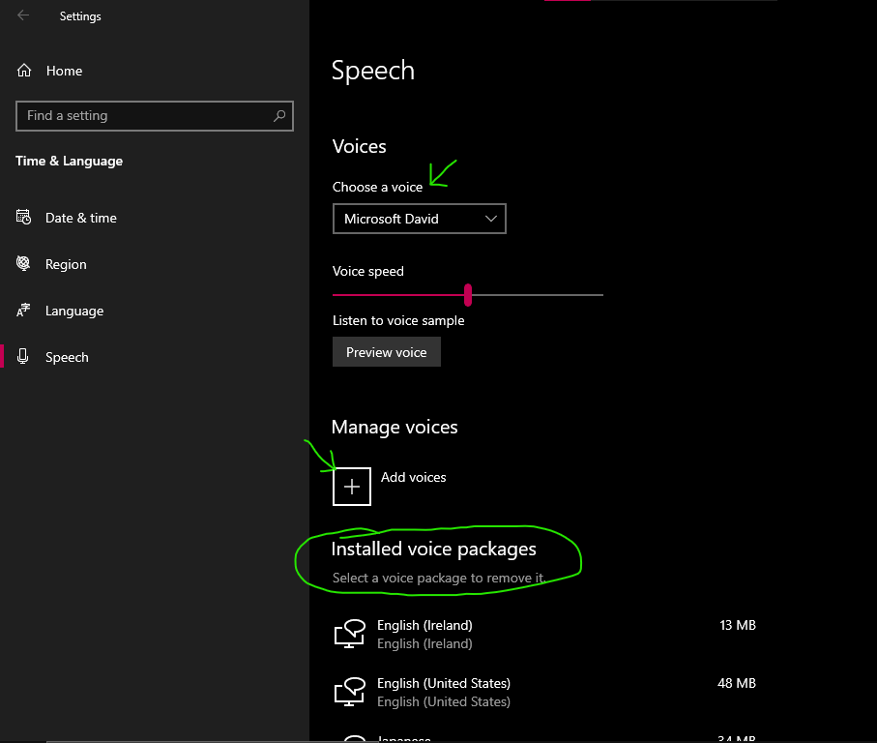Image resolution: width=877 pixels, height=743 pixels.
Task: Open the Choose a voice dropdown
Action: [x=419, y=219]
